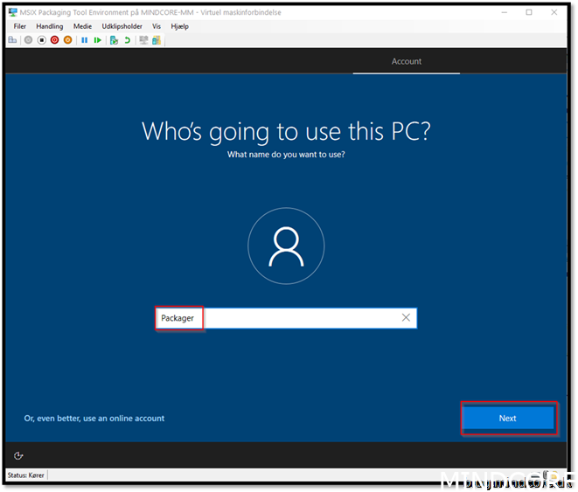Click the green Reset toolbar icon

point(97,40)
